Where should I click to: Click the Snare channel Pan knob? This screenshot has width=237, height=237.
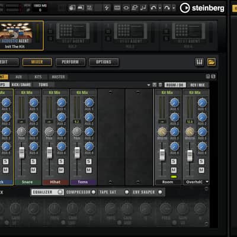[21, 132]
